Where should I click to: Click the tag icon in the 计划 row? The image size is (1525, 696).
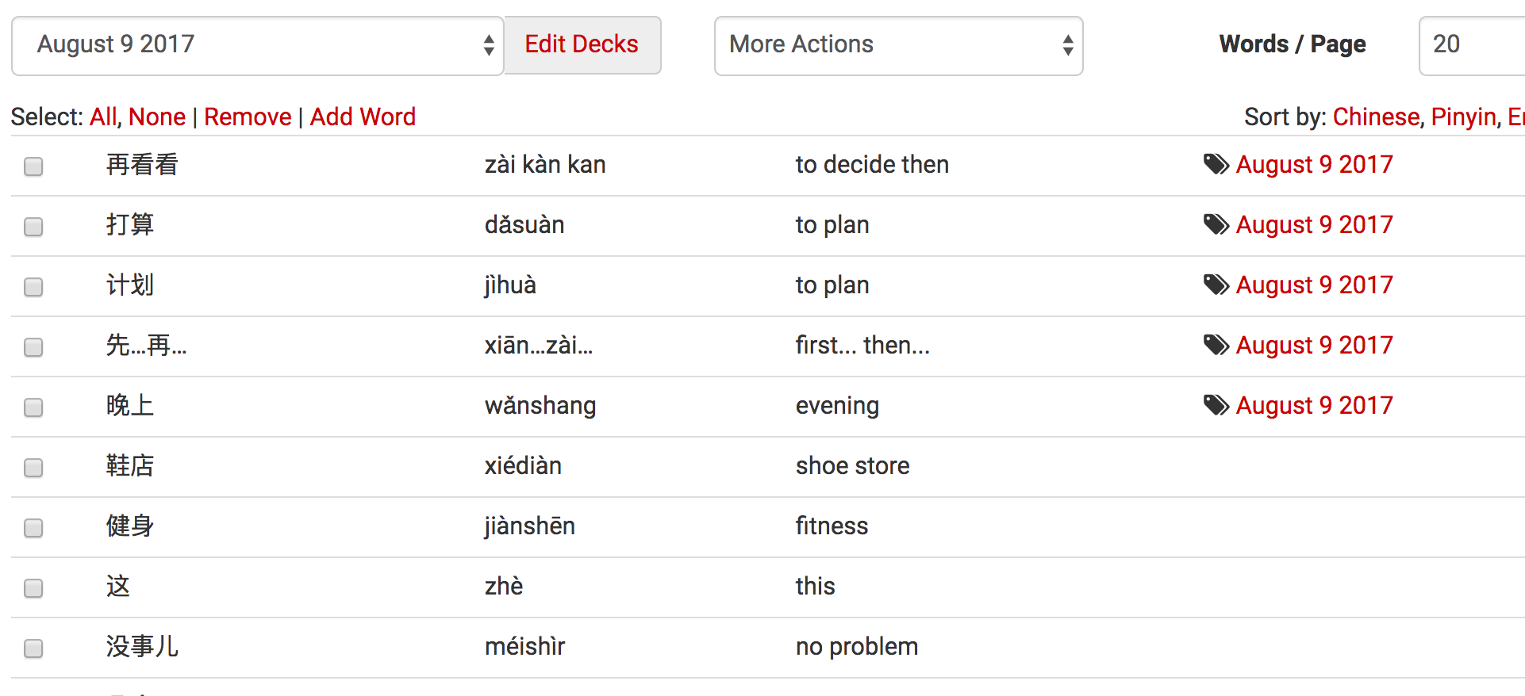pyautogui.click(x=1216, y=285)
